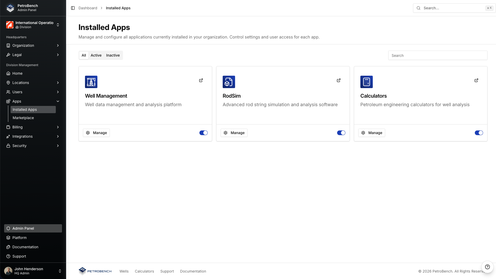Toggle the Well Management app switch
This screenshot has height=279, width=496.
204,133
